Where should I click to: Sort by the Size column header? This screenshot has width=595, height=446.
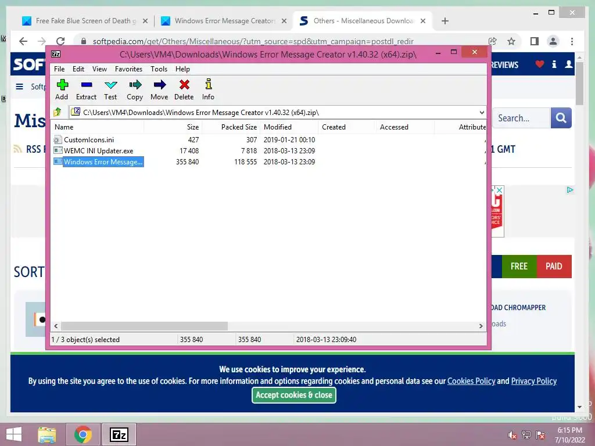[x=173, y=127]
